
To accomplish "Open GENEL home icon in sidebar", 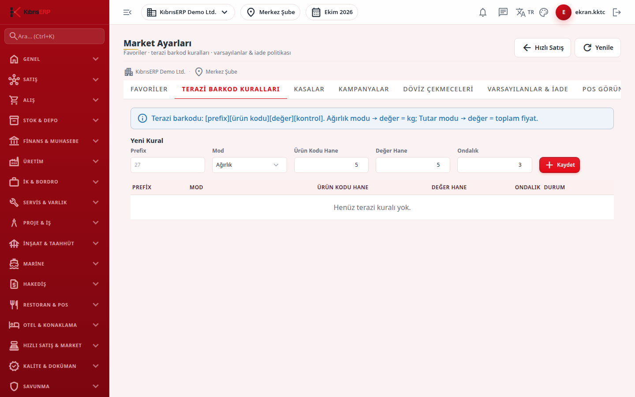I will [x=14, y=59].
